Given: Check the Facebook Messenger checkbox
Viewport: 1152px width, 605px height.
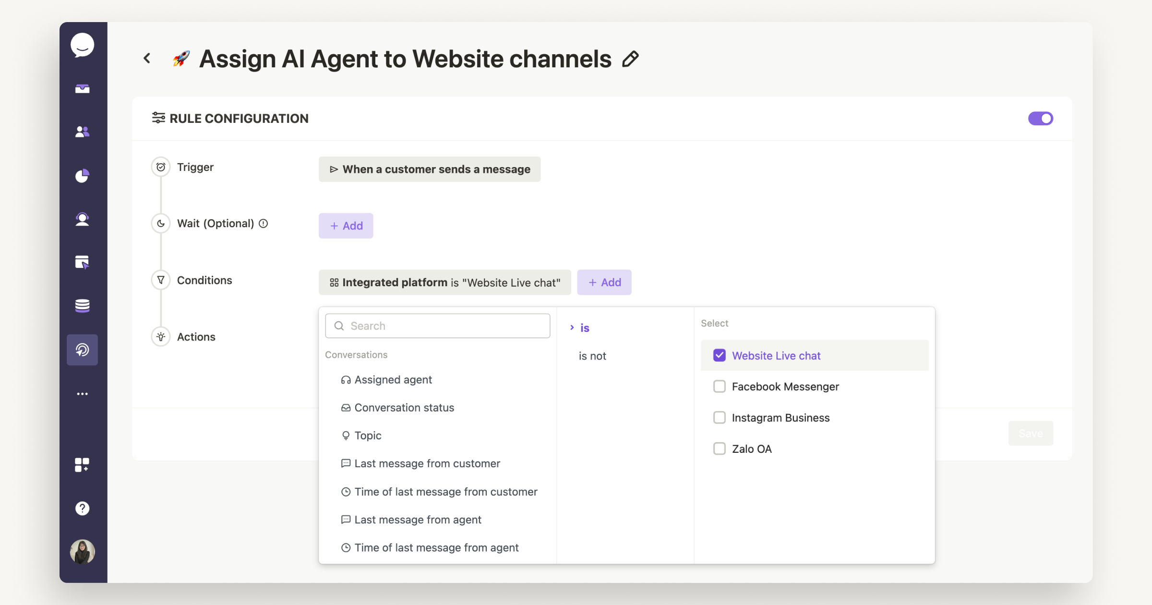Looking at the screenshot, I should click(x=719, y=387).
